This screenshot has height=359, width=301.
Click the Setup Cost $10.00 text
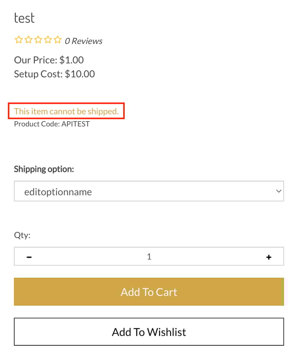tap(54, 74)
